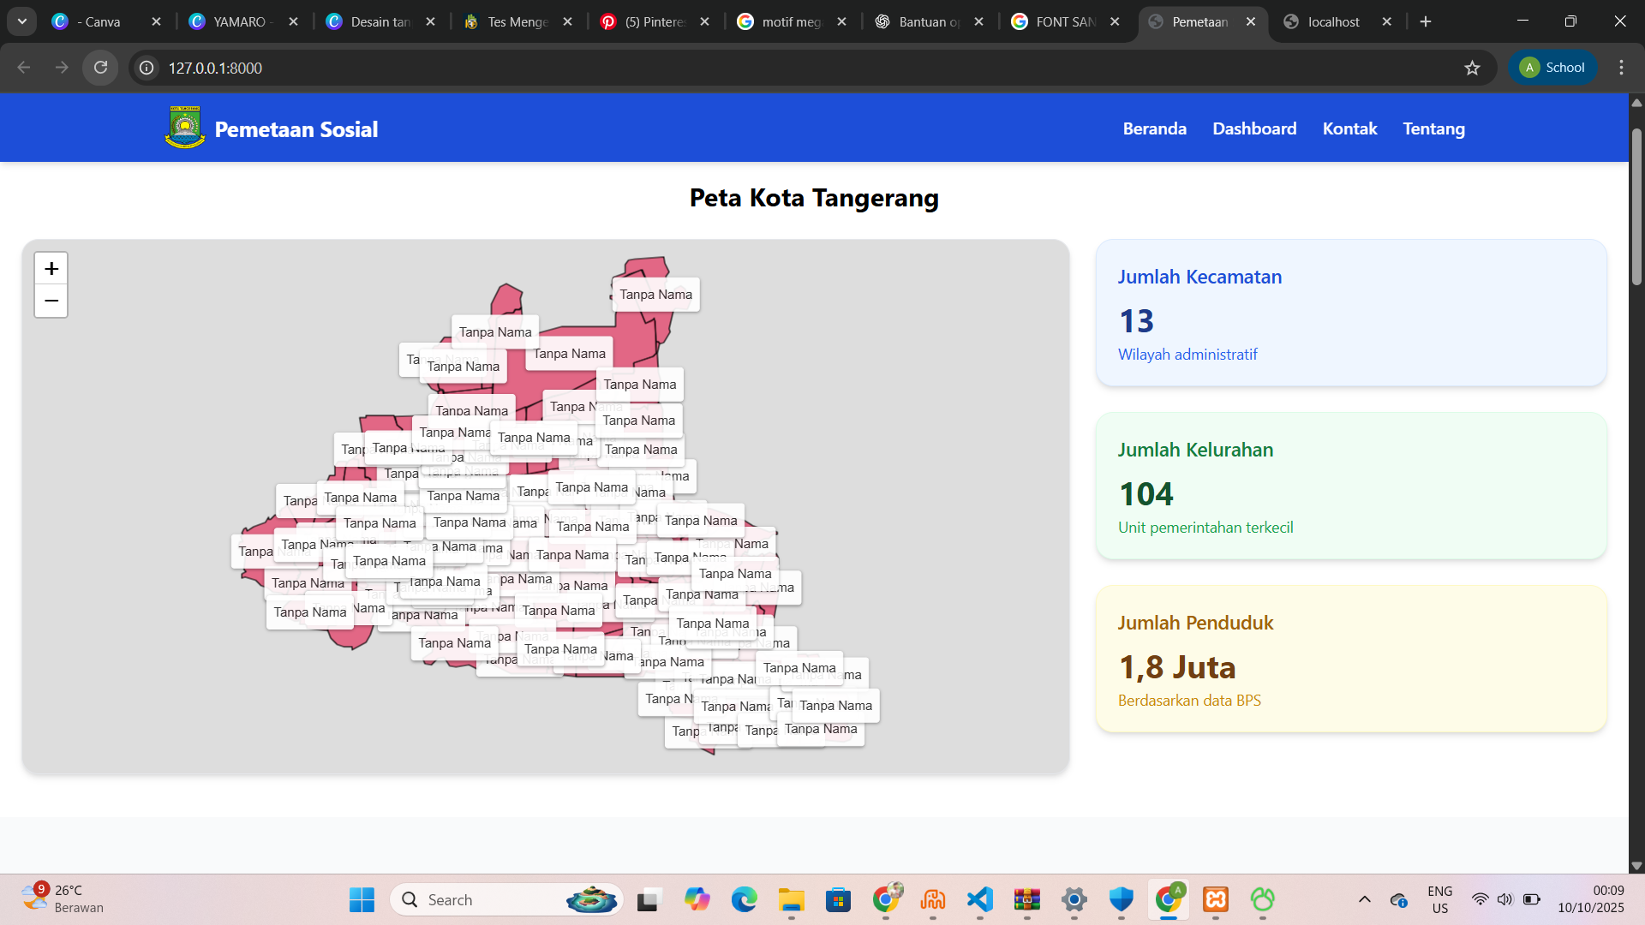
Task: Open the Tentang nav link
Action: pos(1433,128)
